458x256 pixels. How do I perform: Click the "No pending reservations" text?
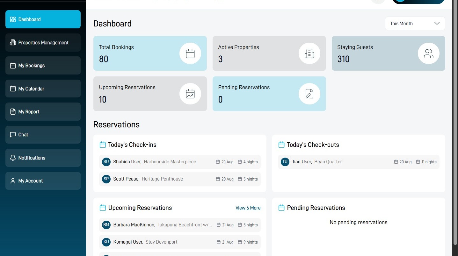click(359, 222)
